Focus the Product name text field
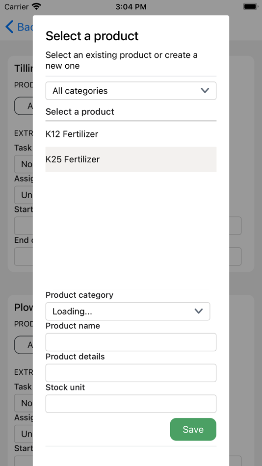The height and width of the screenshot is (466, 262). (x=131, y=342)
